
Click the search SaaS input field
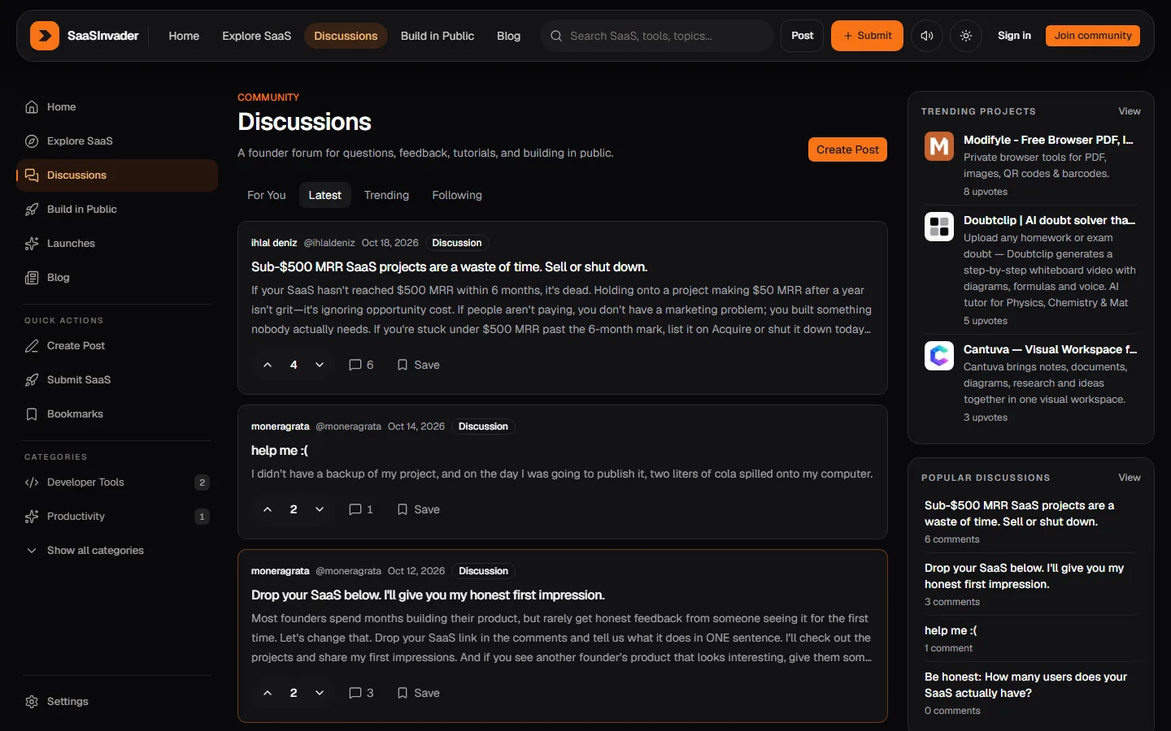coord(657,36)
